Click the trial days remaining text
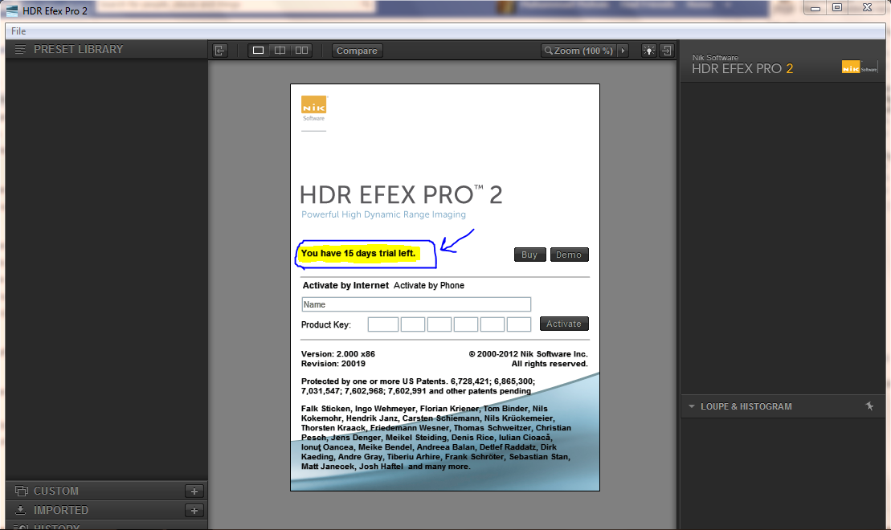The image size is (891, 530). point(358,253)
